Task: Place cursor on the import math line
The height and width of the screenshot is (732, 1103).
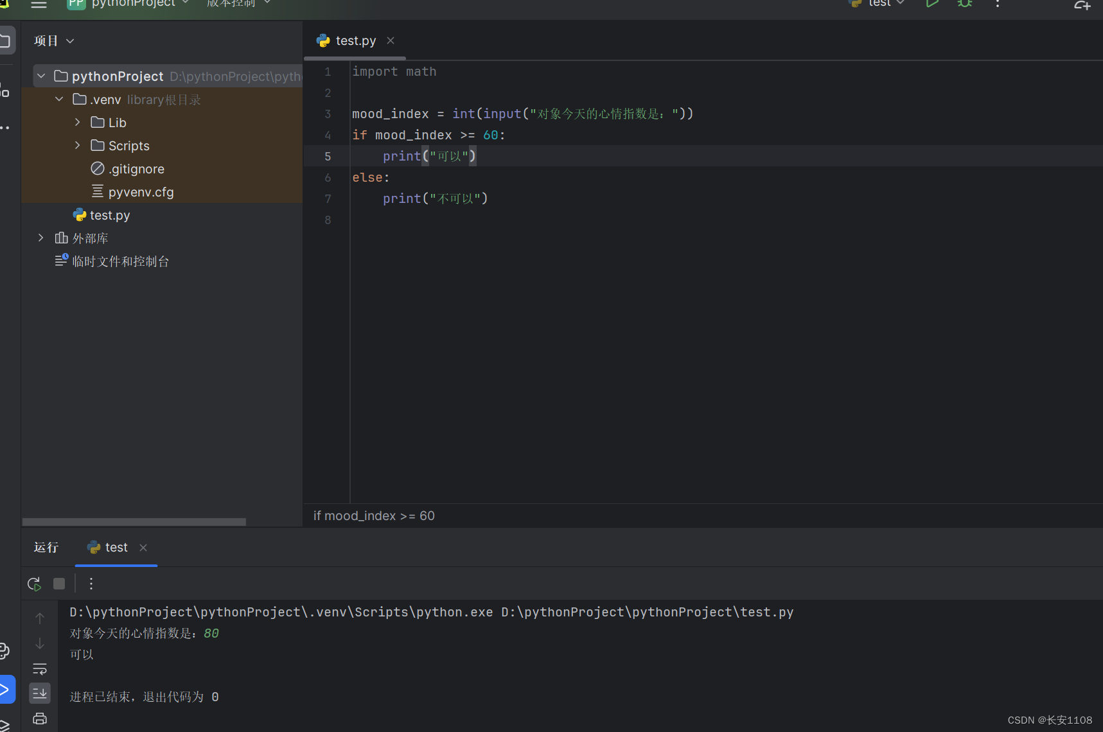Action: pyautogui.click(x=394, y=72)
